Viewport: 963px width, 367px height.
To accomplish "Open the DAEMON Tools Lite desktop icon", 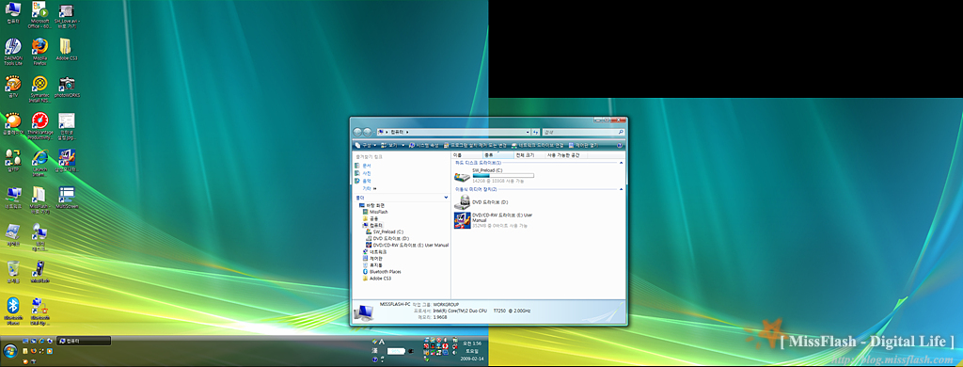I will tap(13, 51).
